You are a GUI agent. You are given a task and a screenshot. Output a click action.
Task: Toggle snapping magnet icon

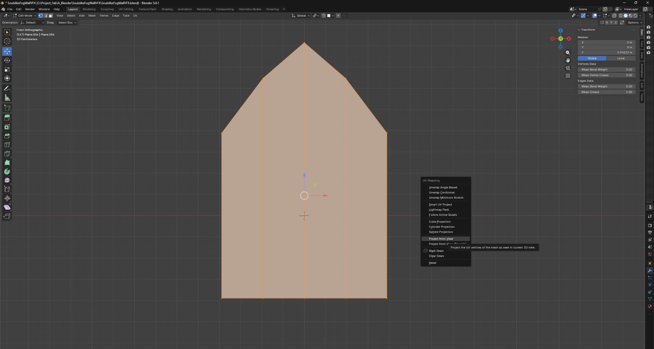tap(323, 16)
